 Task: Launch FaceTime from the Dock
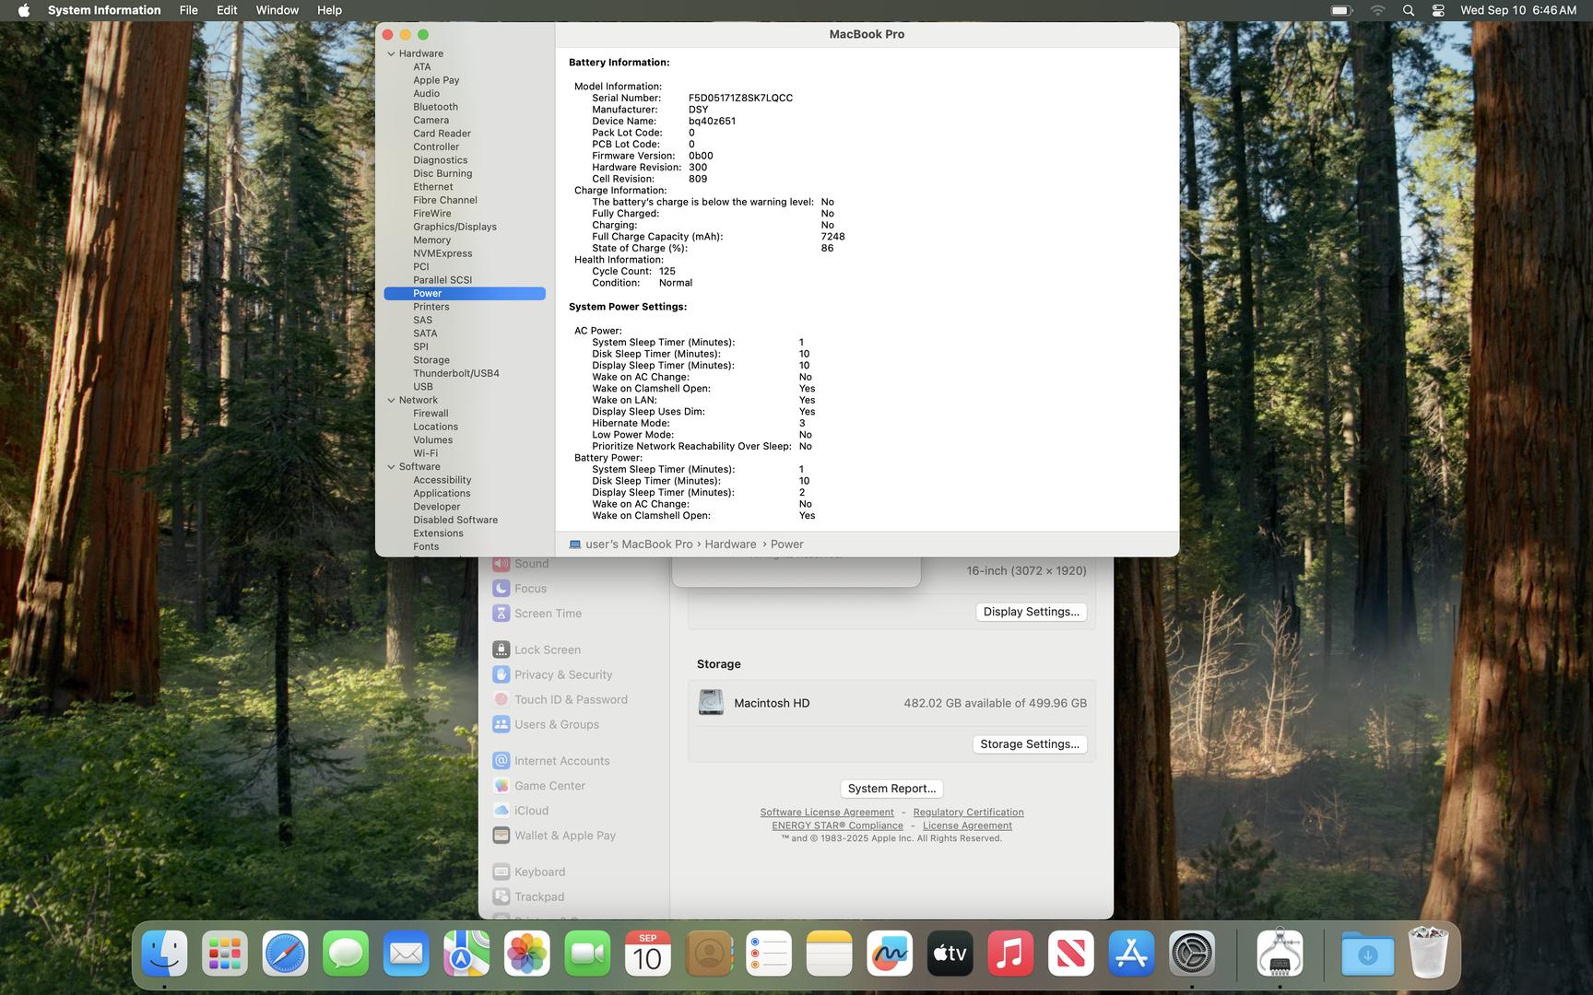coord(587,954)
